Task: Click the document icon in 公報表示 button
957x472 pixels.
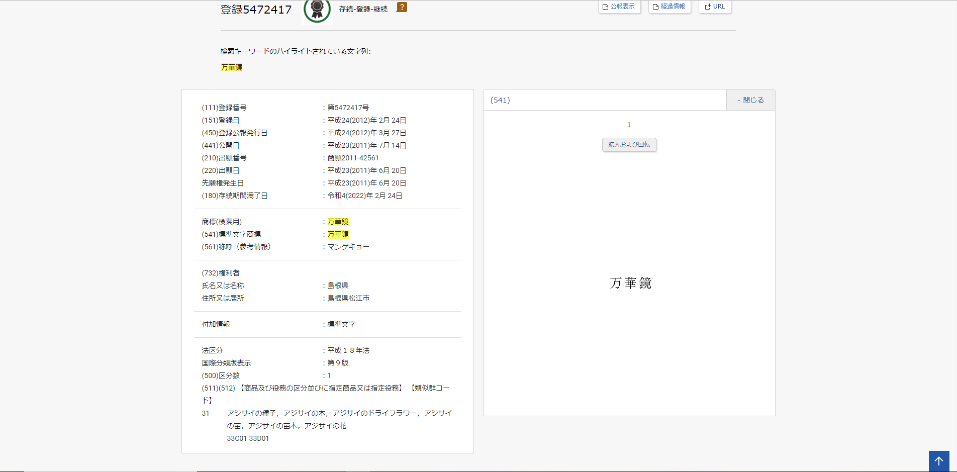Action: pyautogui.click(x=606, y=7)
